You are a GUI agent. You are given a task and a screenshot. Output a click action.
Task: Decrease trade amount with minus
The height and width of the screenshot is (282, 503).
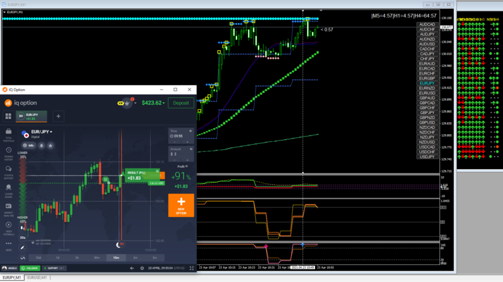[175, 160]
